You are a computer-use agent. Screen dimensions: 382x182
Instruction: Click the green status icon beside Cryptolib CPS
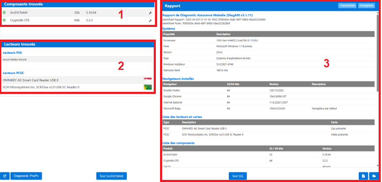(4, 20)
